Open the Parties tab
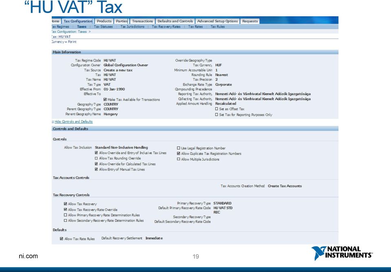The height and width of the screenshot is (272, 391). [121, 21]
